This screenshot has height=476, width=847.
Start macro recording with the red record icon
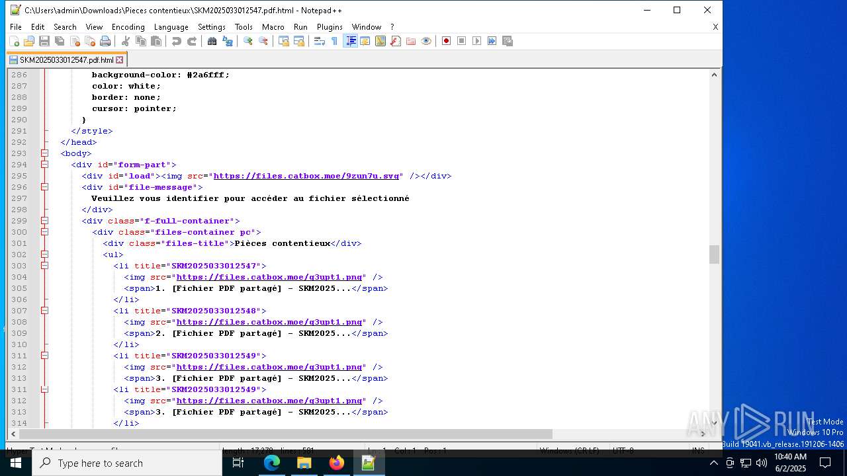pos(447,41)
